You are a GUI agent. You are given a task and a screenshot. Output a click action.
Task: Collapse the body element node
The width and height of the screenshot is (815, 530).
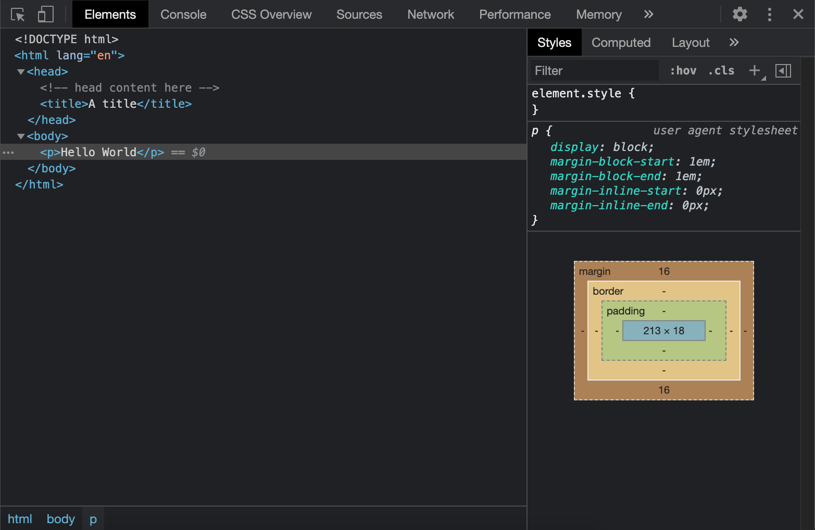21,136
